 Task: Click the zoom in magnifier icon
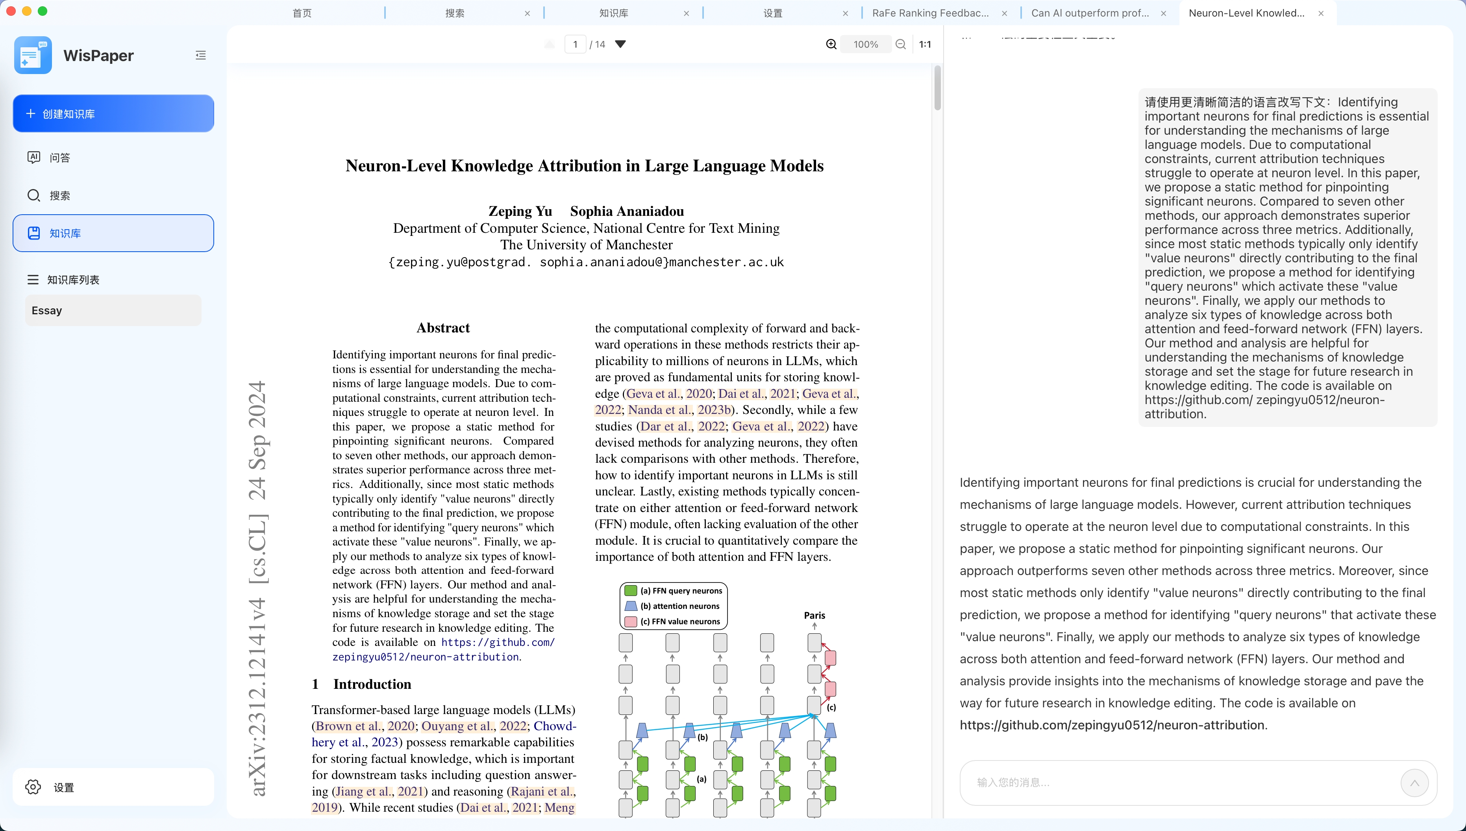tap(831, 45)
